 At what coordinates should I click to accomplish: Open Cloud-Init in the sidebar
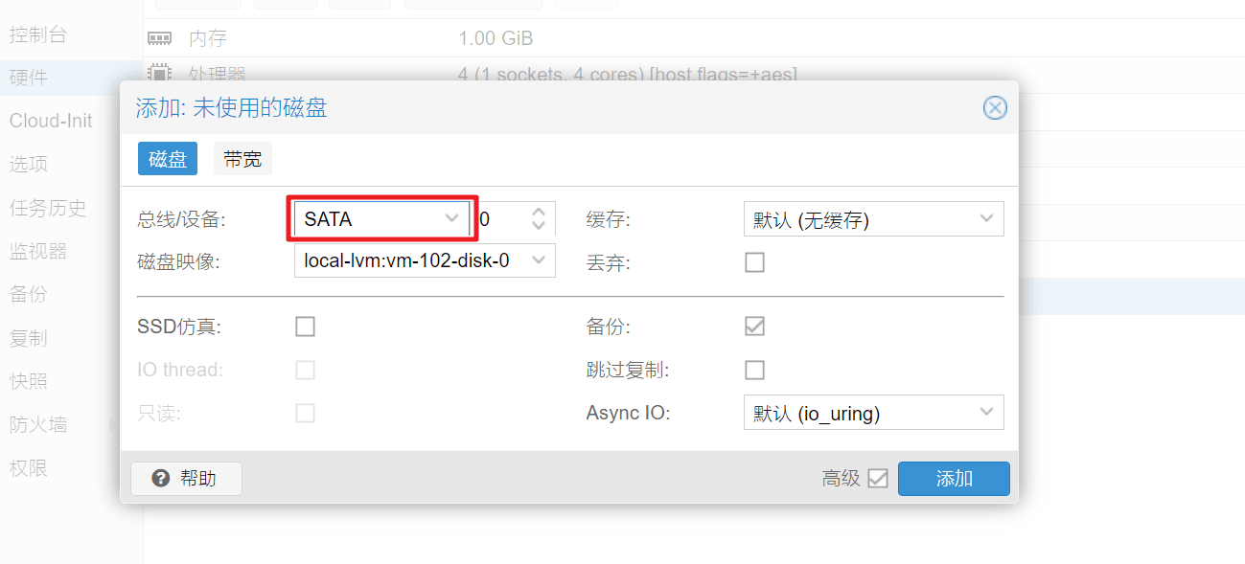coord(51,121)
